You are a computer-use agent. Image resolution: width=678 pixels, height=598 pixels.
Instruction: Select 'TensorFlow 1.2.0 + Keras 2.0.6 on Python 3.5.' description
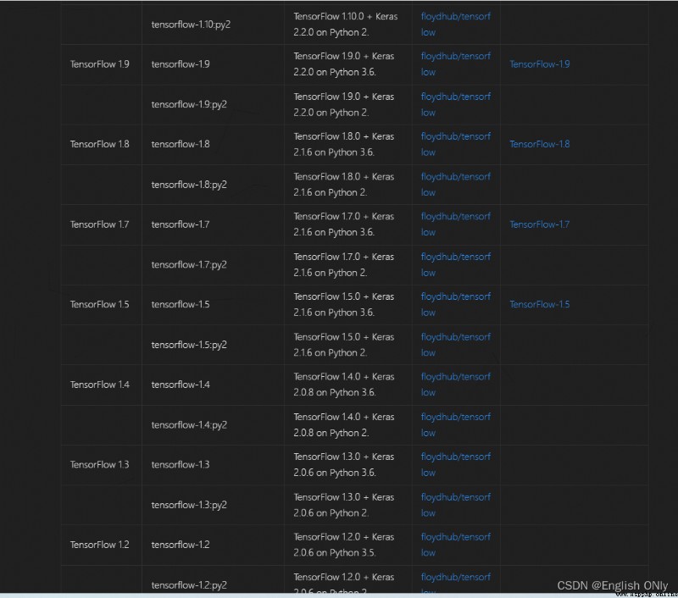tap(344, 545)
